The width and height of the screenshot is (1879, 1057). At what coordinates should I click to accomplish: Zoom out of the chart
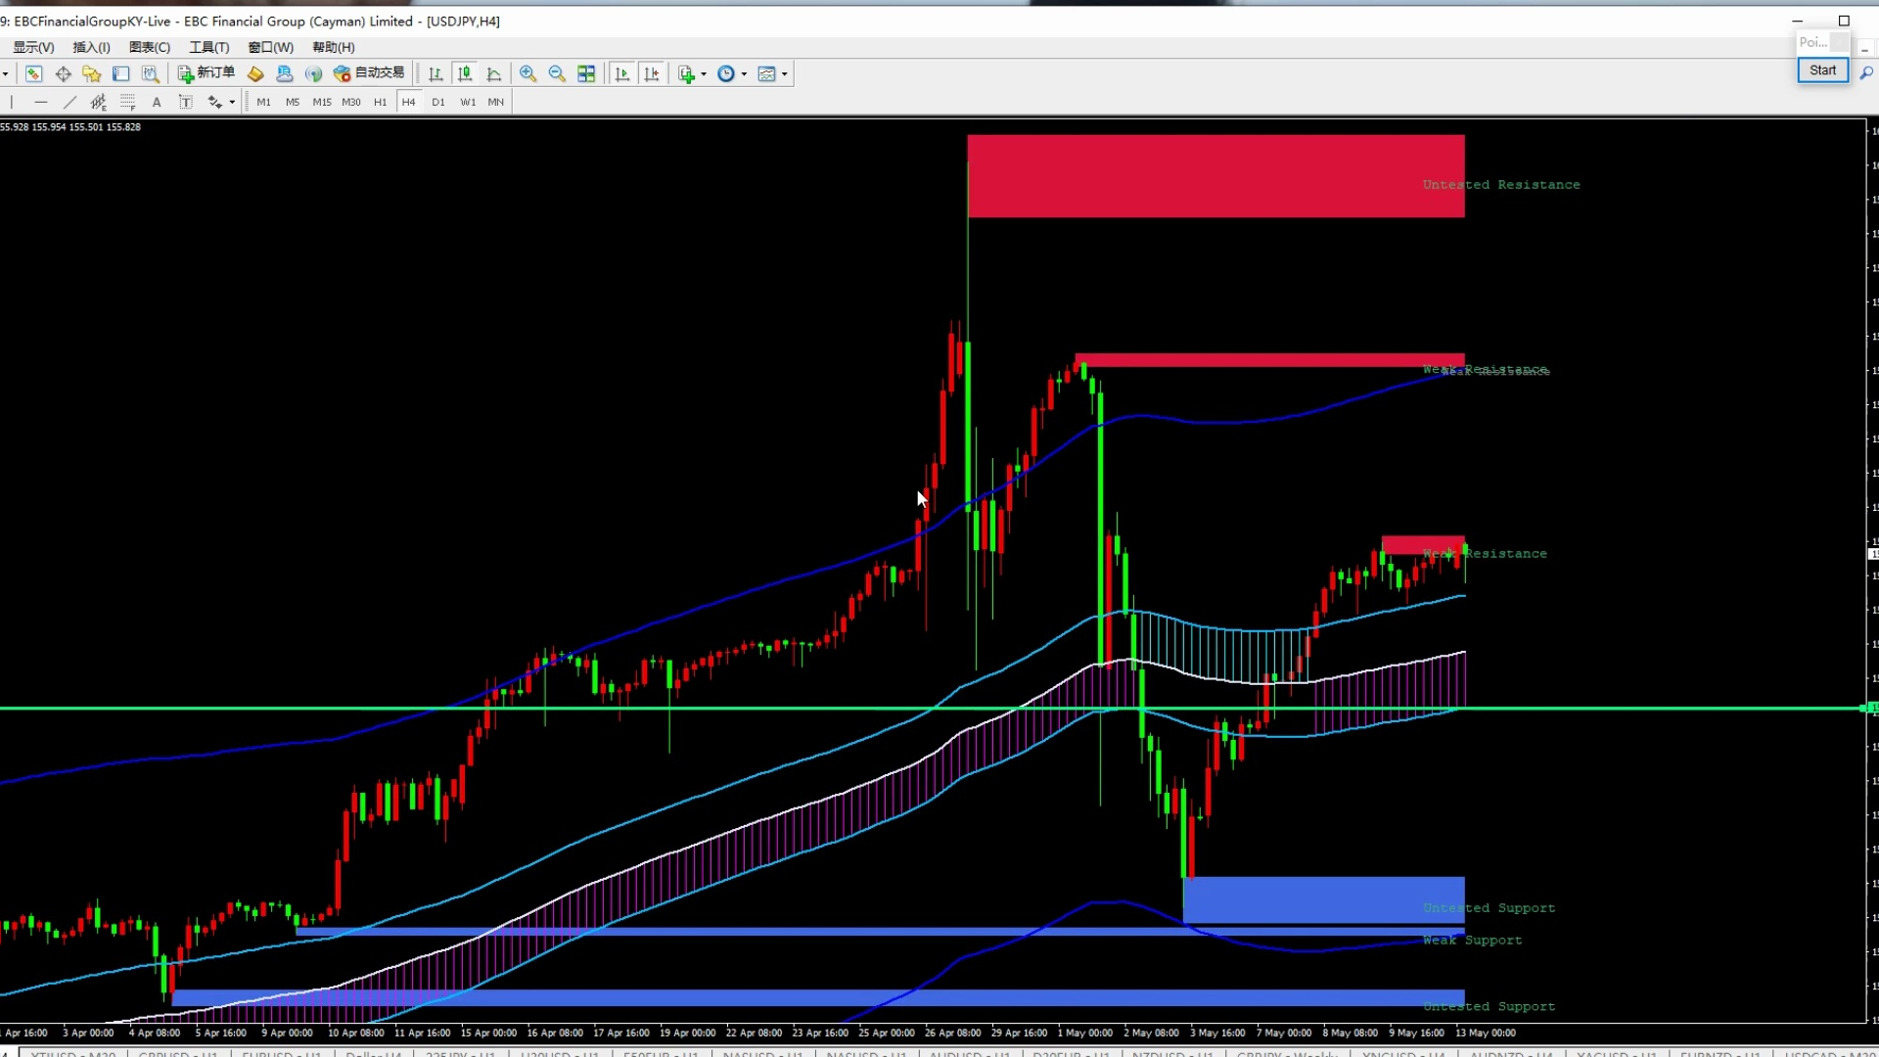coord(557,73)
